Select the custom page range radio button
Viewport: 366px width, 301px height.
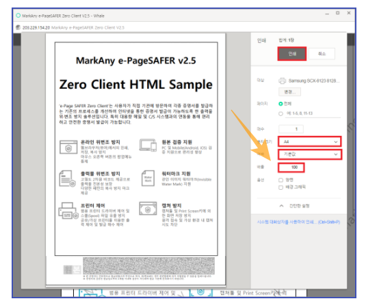click(x=280, y=113)
